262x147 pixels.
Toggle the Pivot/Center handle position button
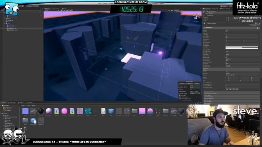[30, 6]
